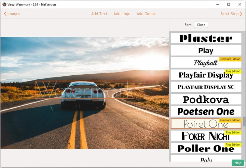Select the Plaster font
This screenshot has height=168, width=246.
coord(206,38)
